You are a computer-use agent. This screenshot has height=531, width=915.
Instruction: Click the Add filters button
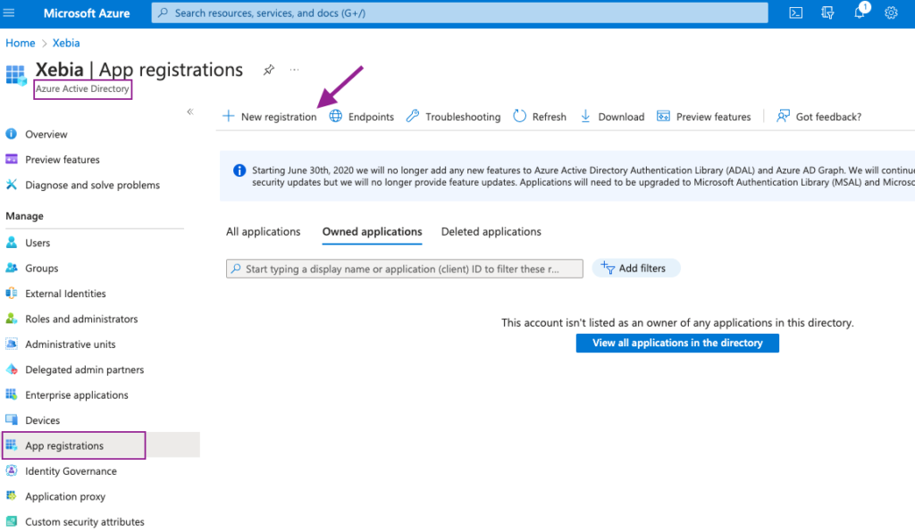coord(636,268)
